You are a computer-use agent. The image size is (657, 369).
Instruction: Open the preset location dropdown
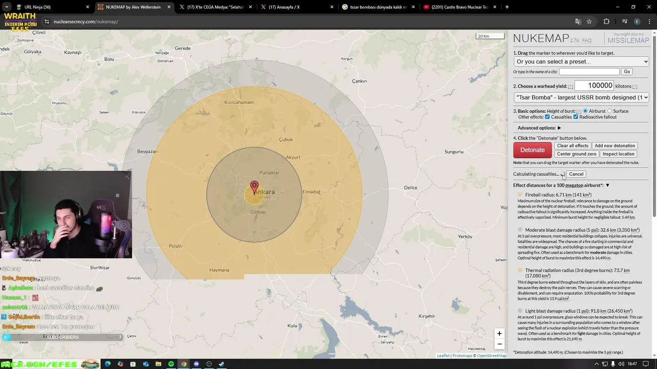582,61
